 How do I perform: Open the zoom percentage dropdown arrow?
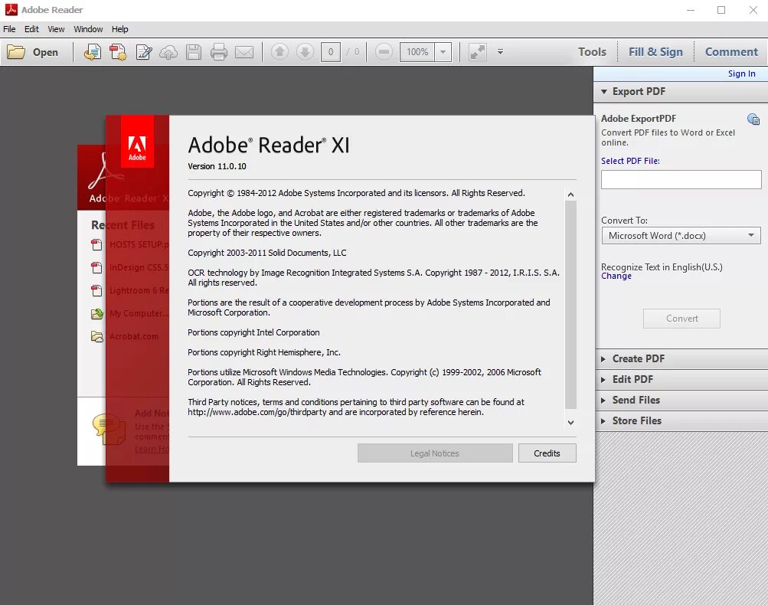coord(443,52)
